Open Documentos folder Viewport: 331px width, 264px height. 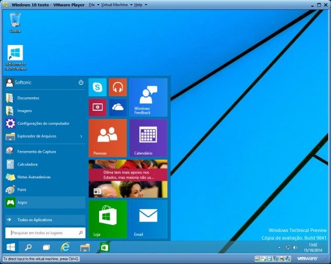[x=45, y=98]
